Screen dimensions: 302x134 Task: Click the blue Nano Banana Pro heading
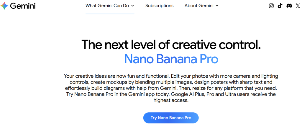click(171, 59)
